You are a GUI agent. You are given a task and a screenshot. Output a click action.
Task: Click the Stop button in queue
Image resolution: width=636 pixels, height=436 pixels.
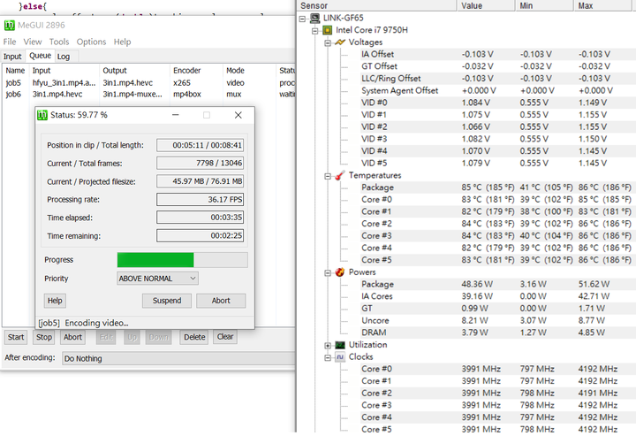click(44, 337)
